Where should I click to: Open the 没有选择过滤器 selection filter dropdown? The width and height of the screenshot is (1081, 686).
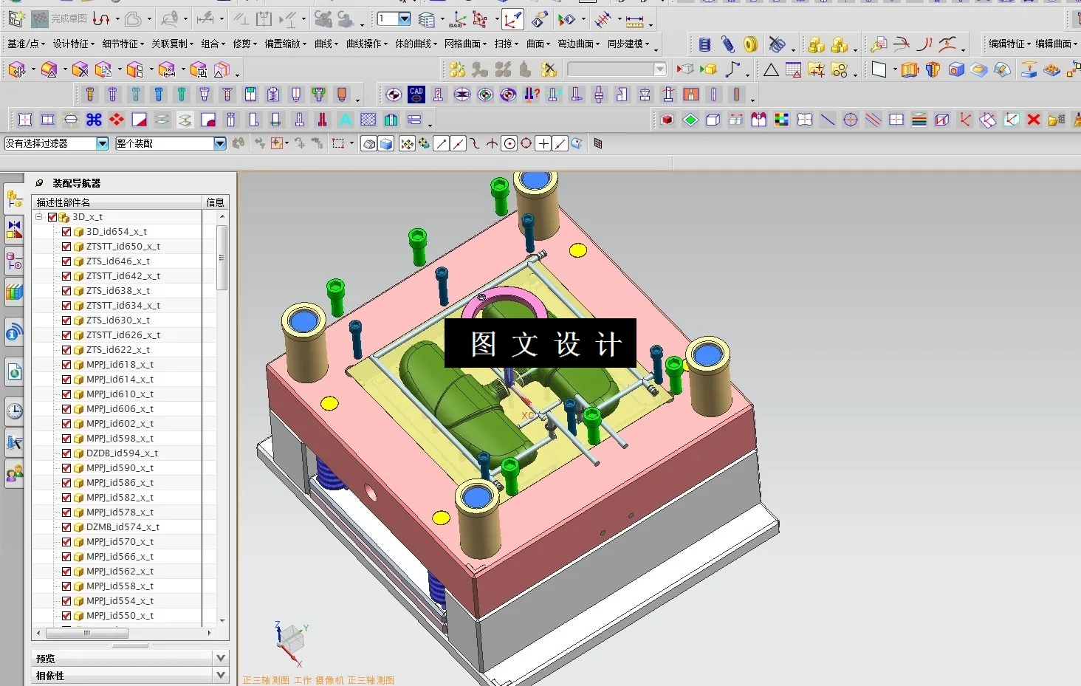tap(103, 143)
